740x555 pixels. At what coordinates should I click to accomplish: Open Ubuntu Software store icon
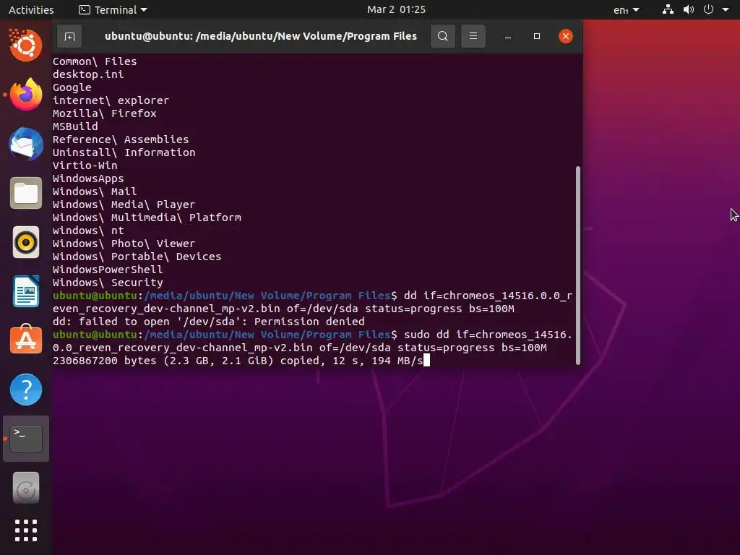tap(26, 340)
